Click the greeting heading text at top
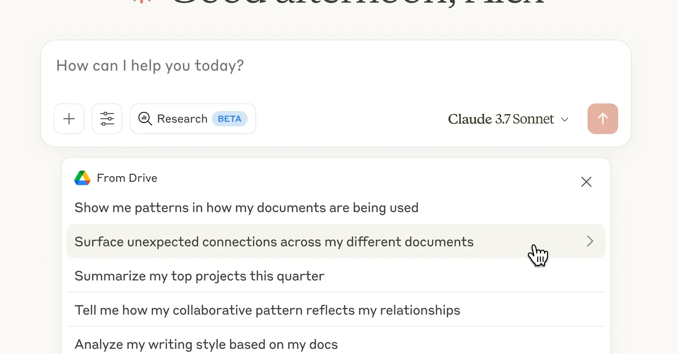 point(356,2)
